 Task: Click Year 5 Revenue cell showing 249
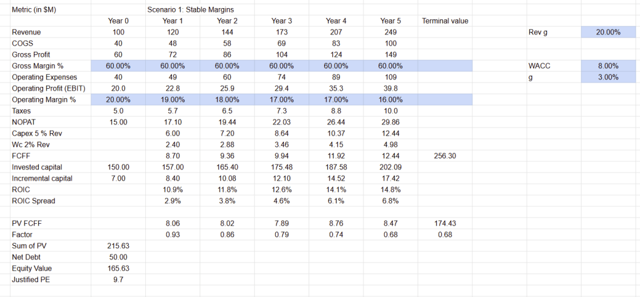390,32
